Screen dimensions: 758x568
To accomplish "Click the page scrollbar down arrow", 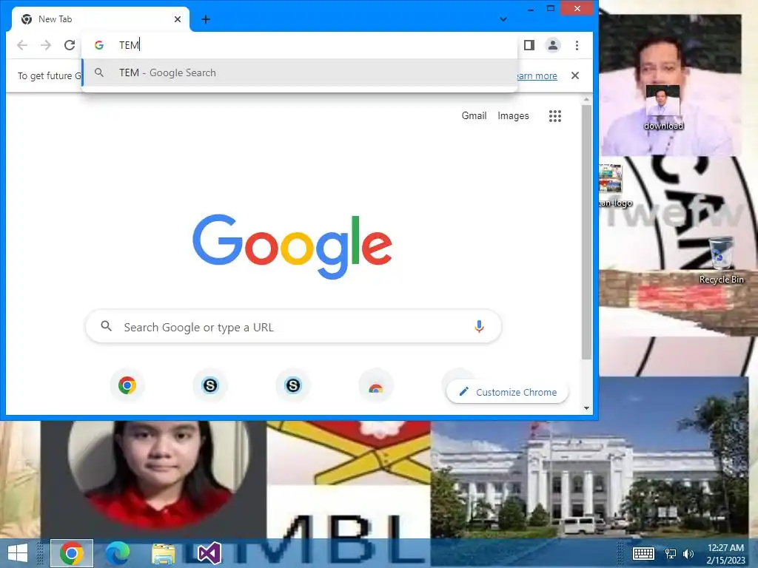I will click(586, 408).
